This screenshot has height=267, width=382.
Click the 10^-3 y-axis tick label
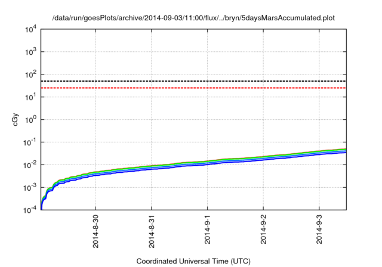[x=30, y=188]
